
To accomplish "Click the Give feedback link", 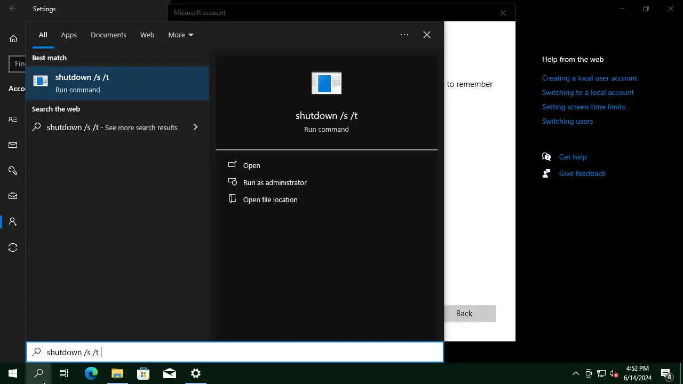I will coord(582,173).
